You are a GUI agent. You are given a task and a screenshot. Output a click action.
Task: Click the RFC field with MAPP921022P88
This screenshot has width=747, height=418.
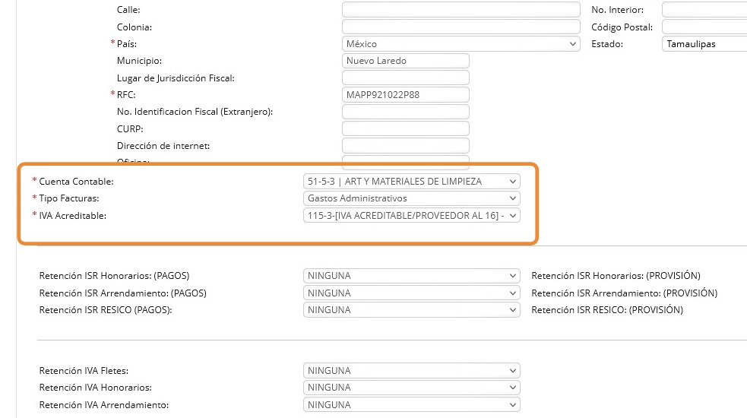click(406, 95)
